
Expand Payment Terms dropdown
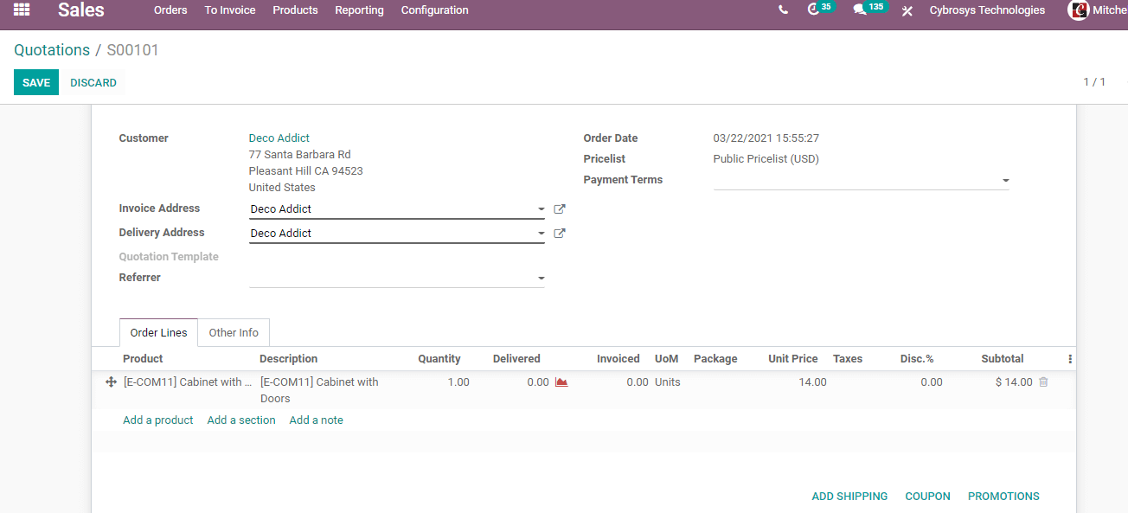[1005, 181]
